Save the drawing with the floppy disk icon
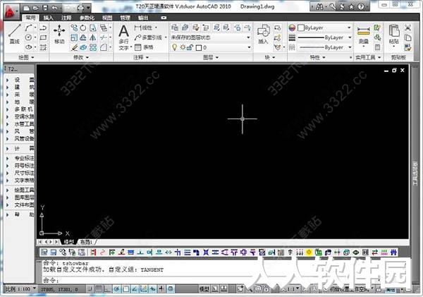 coord(45,8)
